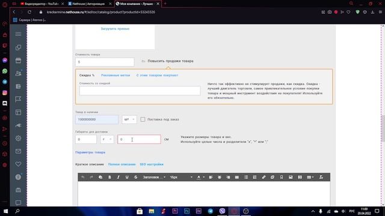Toggle bold formatting in editor toolbar
Viewport: 385px width, 216px height.
(109, 177)
